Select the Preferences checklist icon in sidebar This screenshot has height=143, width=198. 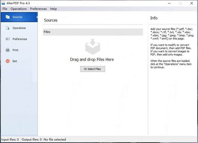7,39
